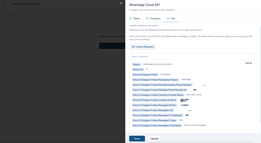Open the Test tab

[x=173, y=19]
